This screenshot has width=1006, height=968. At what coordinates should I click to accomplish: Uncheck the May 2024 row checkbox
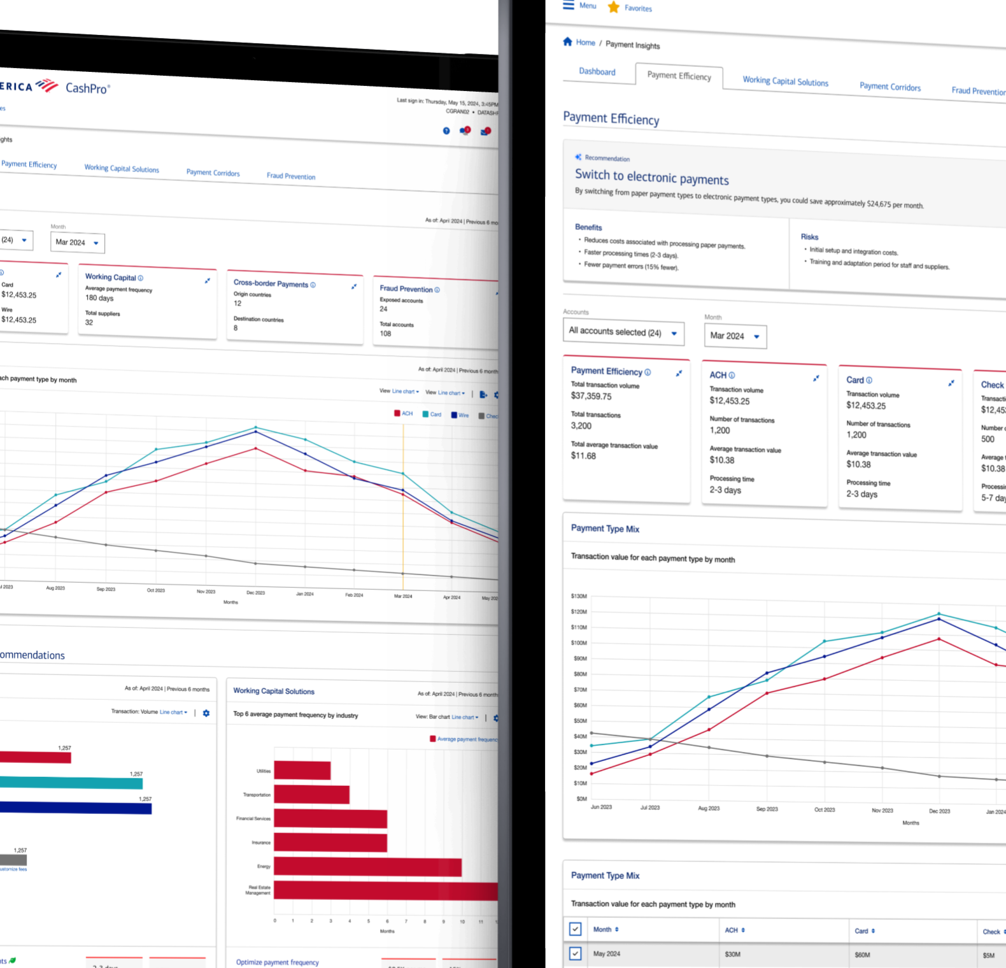click(575, 953)
